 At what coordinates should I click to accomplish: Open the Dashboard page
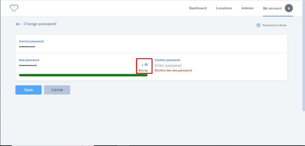coord(198,8)
